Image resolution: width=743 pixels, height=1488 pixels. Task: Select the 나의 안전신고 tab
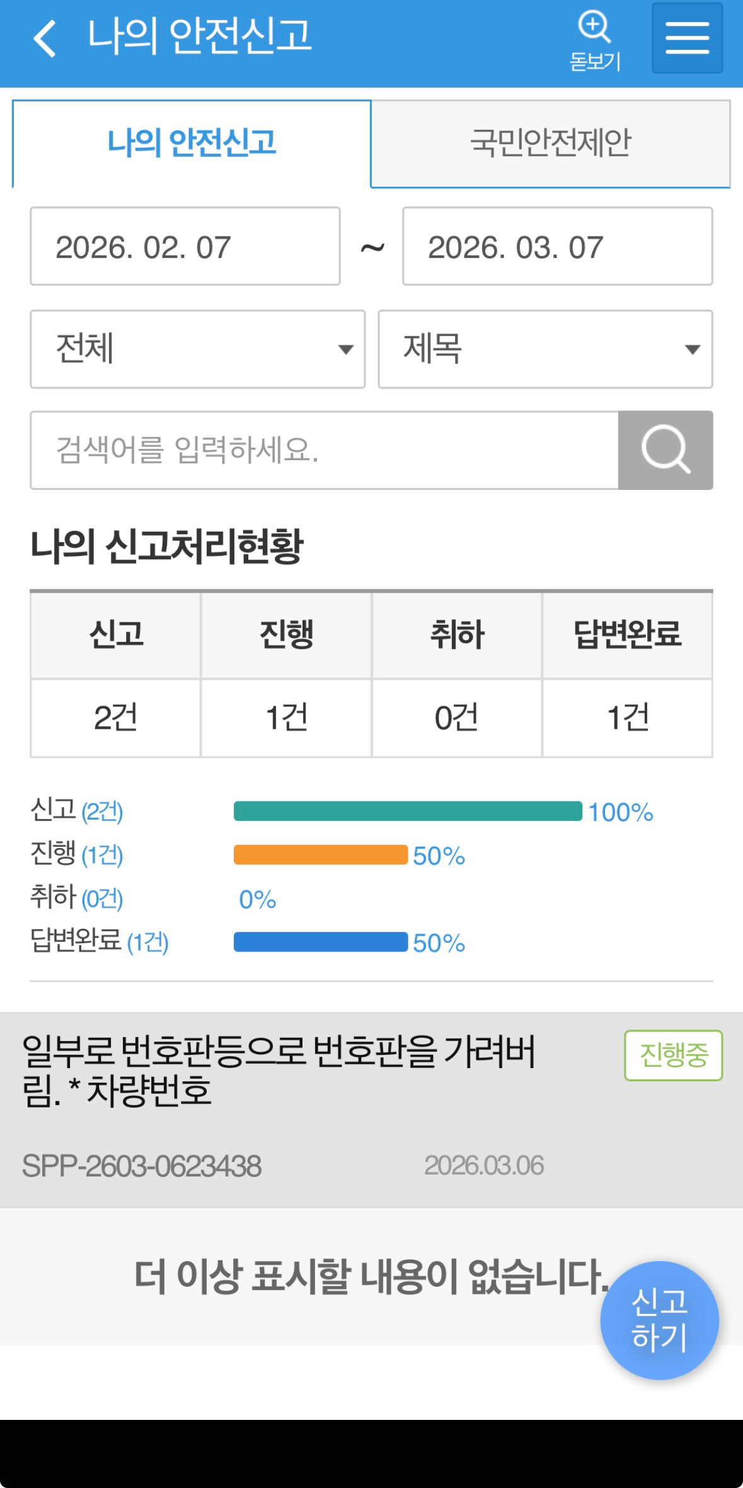[x=192, y=143]
